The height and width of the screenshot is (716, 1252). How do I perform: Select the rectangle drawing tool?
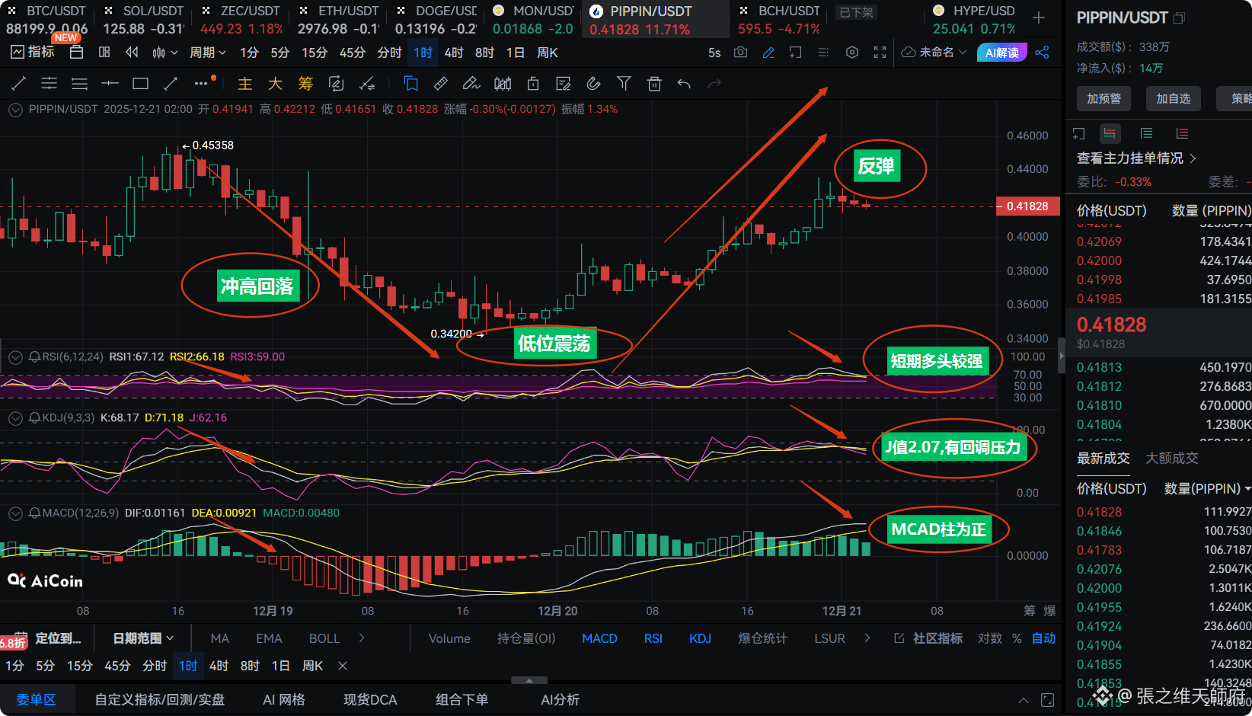point(140,84)
